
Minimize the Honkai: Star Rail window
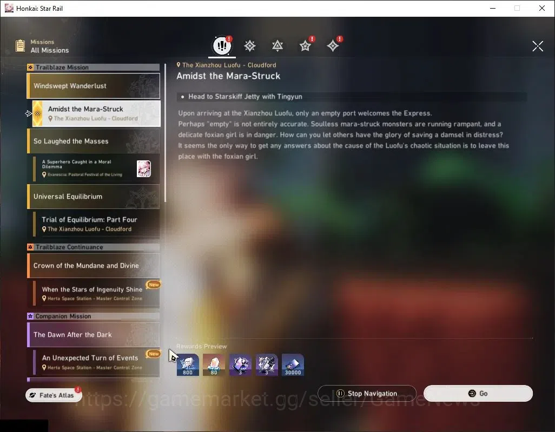[x=493, y=8]
